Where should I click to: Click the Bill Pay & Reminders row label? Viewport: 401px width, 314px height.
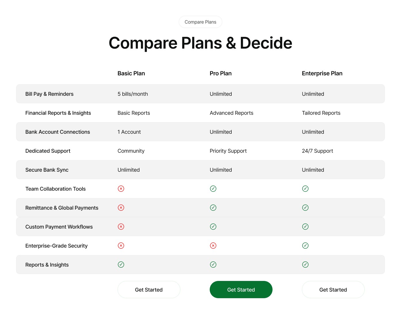click(x=49, y=94)
